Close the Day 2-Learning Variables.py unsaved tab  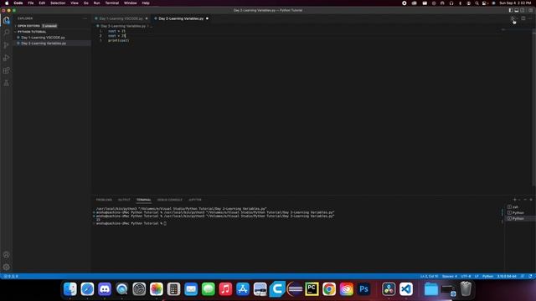point(207,18)
